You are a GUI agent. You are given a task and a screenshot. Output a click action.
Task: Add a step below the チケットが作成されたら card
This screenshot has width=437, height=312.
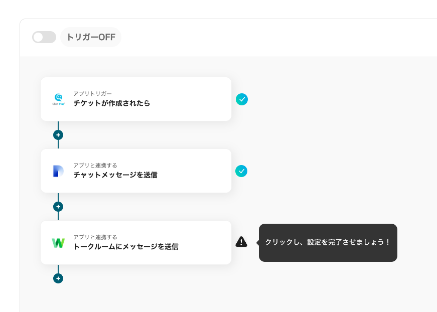tap(58, 135)
